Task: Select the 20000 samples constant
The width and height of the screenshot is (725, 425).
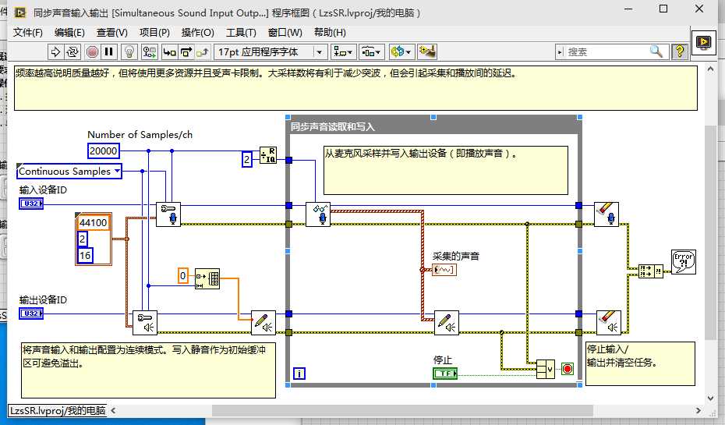Action: pos(103,151)
